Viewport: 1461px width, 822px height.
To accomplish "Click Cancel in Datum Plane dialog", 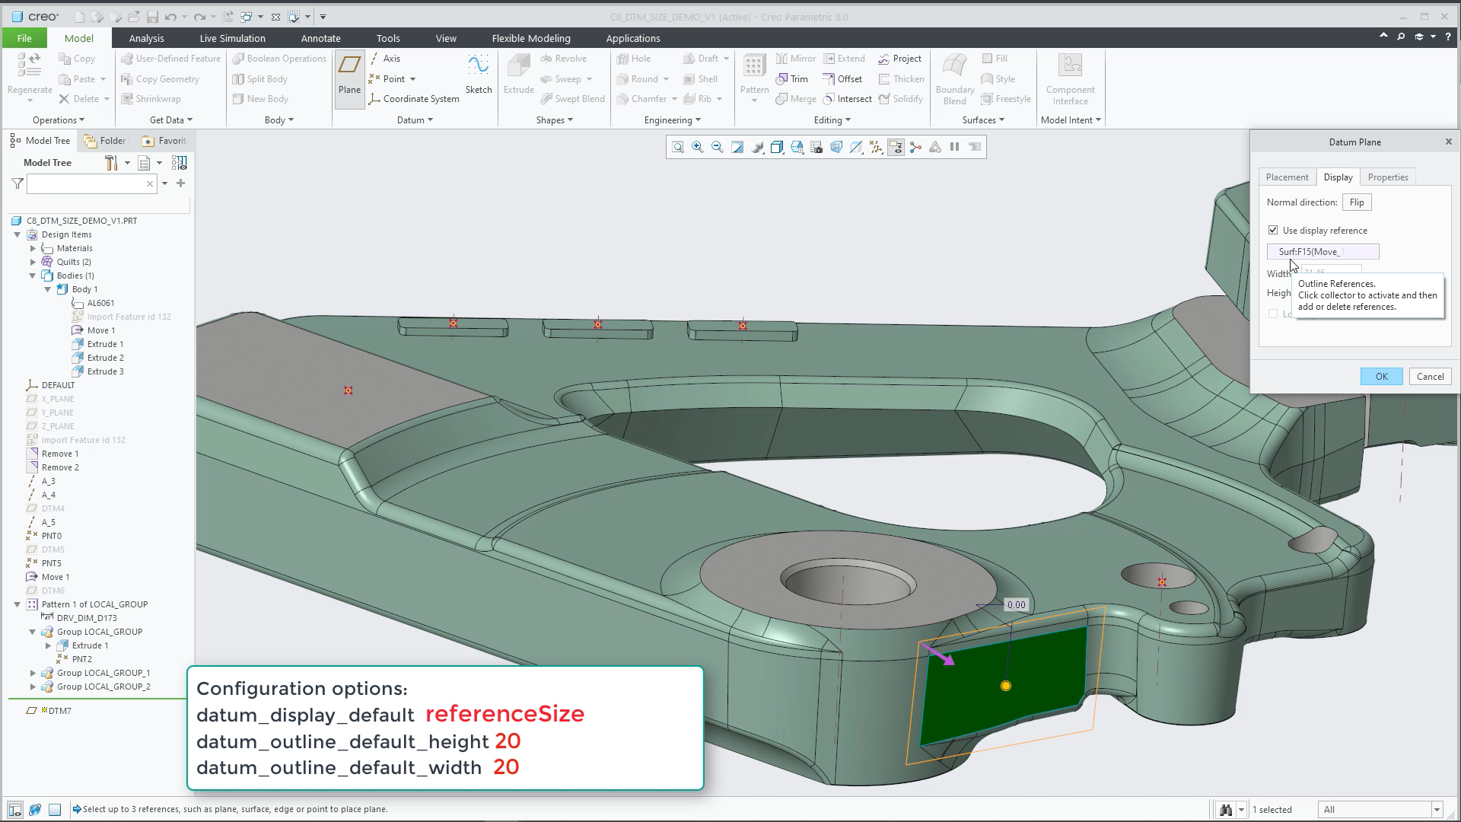I will (x=1430, y=376).
